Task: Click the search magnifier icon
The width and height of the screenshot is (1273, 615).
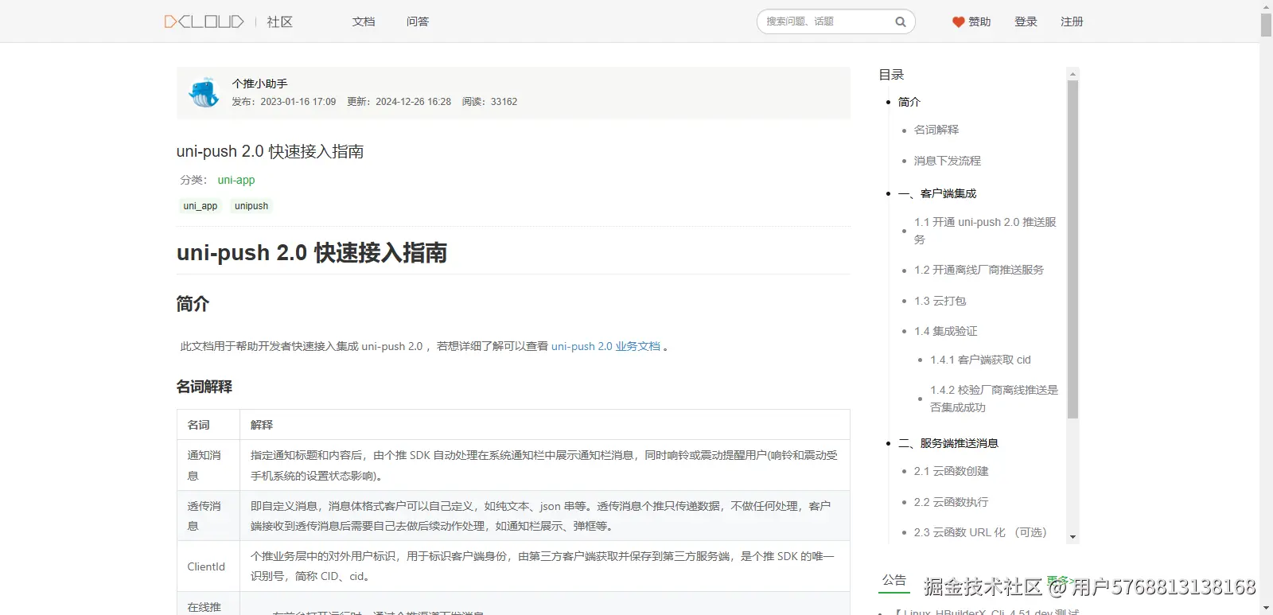Action: tap(901, 22)
